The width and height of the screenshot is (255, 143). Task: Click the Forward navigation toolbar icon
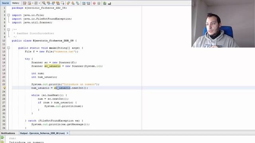tap(36, 3)
